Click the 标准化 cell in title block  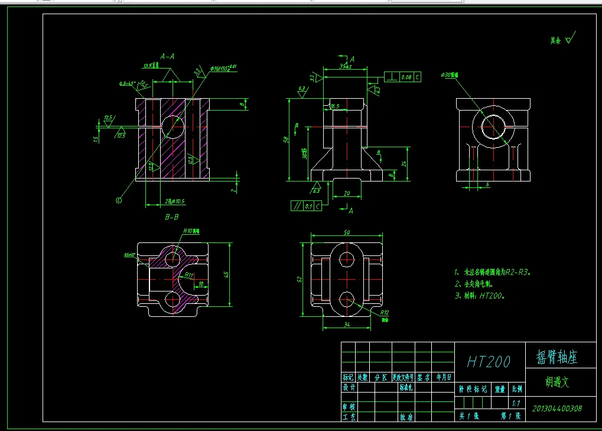(x=406, y=387)
